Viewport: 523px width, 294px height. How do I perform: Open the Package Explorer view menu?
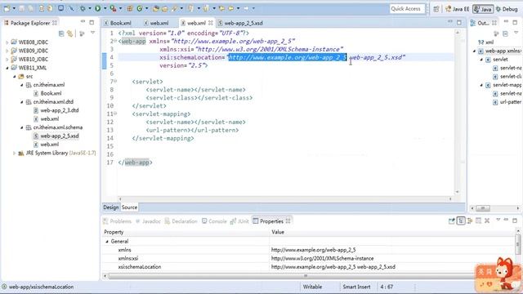(x=92, y=33)
